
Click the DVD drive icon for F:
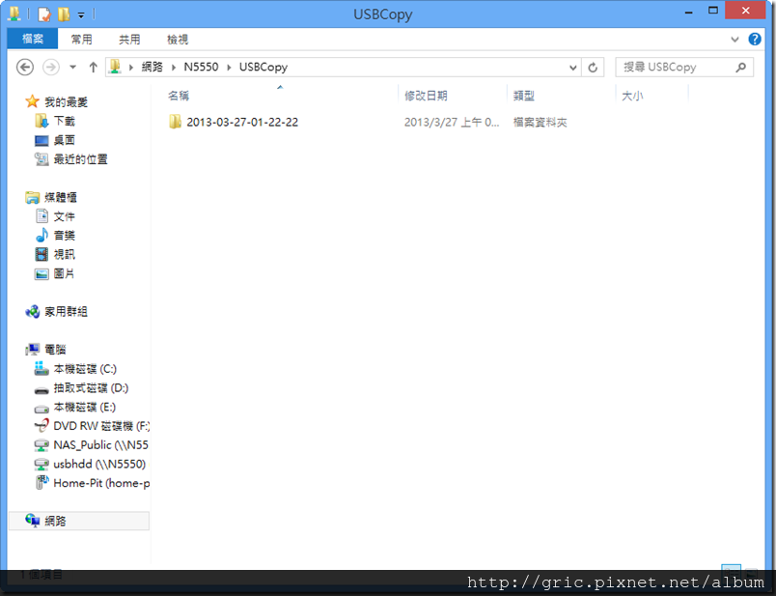42,426
